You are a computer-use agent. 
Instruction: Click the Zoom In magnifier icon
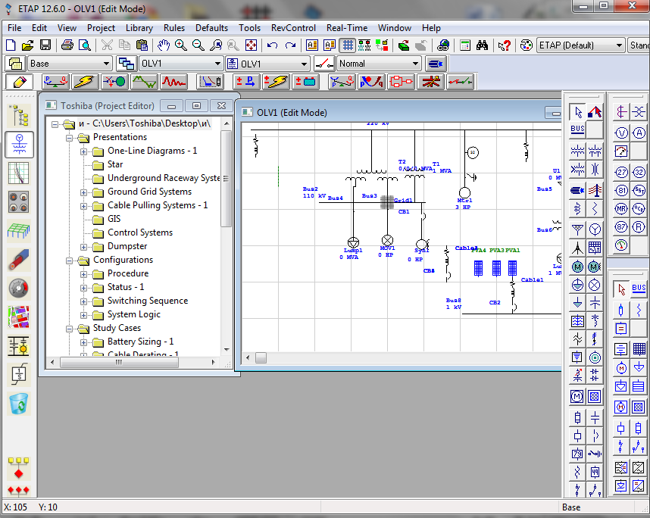(181, 45)
